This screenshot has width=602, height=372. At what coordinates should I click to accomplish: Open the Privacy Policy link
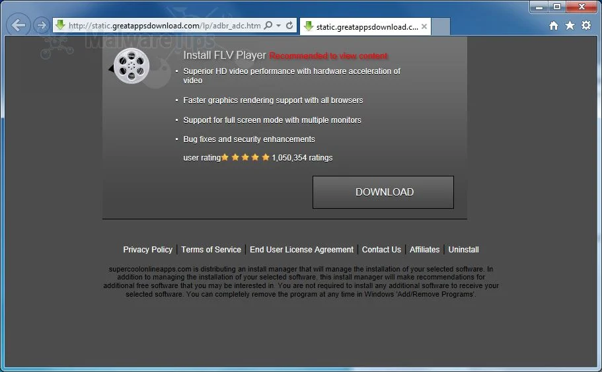[x=148, y=250]
